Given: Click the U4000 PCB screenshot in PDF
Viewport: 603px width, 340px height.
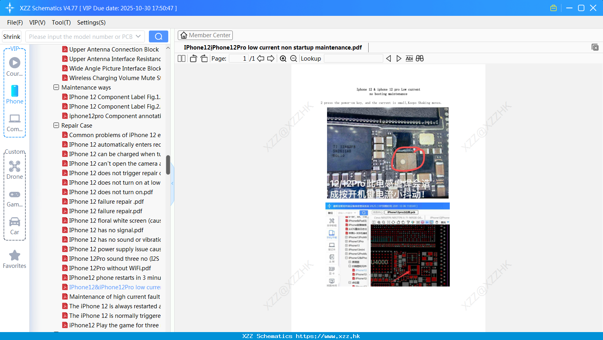Looking at the screenshot, I should (388, 244).
